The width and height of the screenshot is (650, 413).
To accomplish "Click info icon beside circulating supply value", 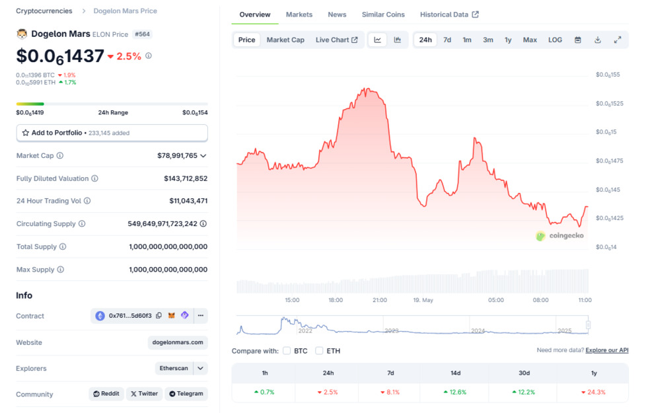I will tap(203, 223).
